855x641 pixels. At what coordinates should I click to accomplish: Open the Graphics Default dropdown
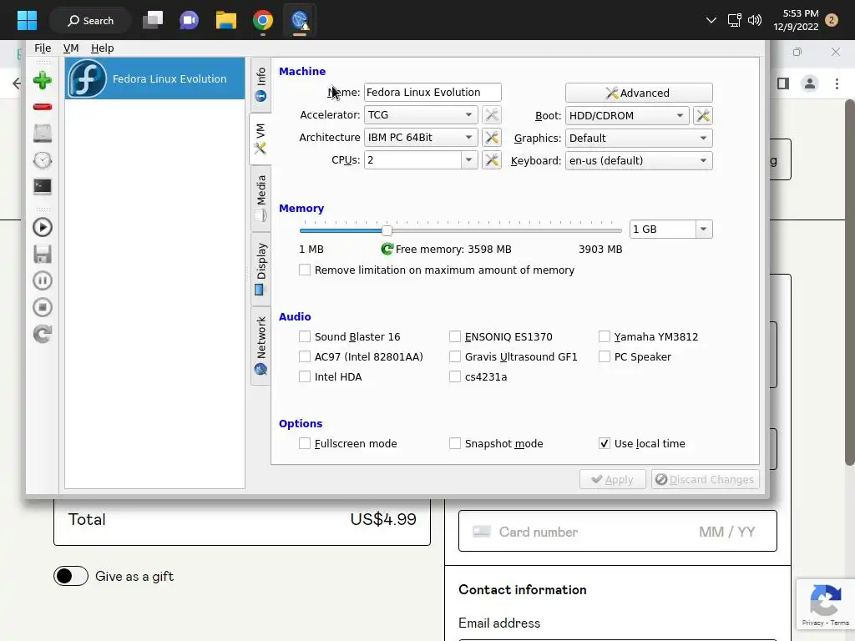tap(639, 138)
